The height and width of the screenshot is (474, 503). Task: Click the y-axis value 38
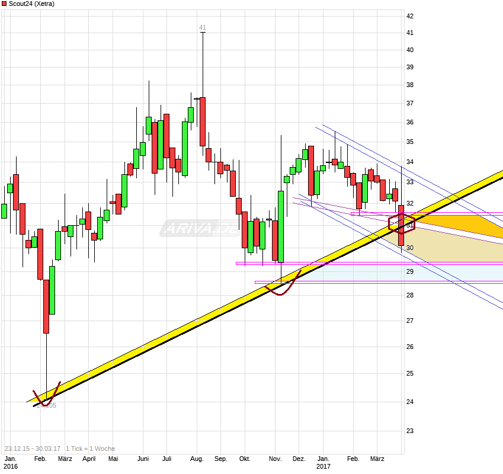(410, 85)
